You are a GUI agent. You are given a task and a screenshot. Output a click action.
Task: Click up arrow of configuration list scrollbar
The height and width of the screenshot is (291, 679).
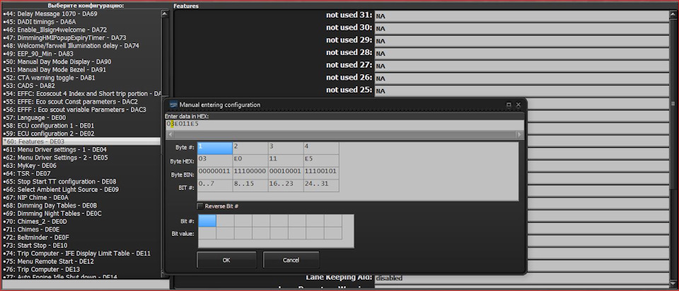click(165, 13)
